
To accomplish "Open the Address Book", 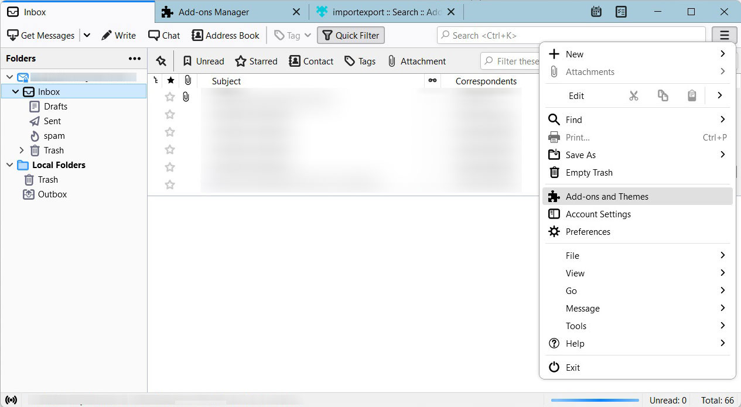I will pos(226,35).
